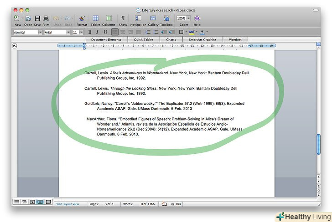
Task: Switch to Draft view button
Action: [x=16, y=202]
